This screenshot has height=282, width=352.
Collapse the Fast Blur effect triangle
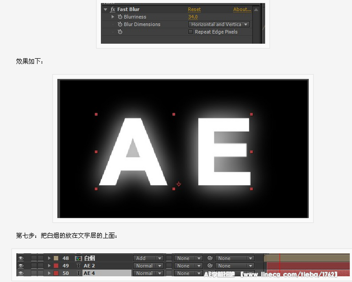105,10
